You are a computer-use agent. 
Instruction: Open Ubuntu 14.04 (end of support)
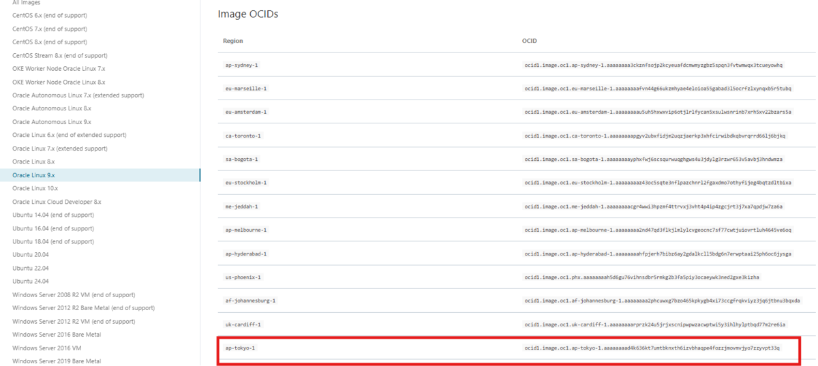point(53,215)
